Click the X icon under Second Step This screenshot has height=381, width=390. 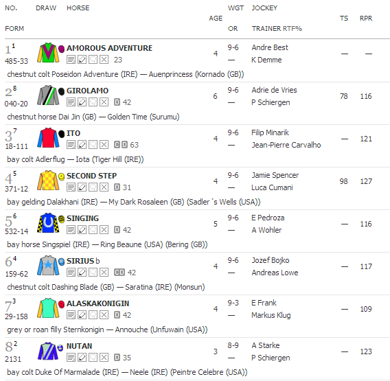click(104, 187)
